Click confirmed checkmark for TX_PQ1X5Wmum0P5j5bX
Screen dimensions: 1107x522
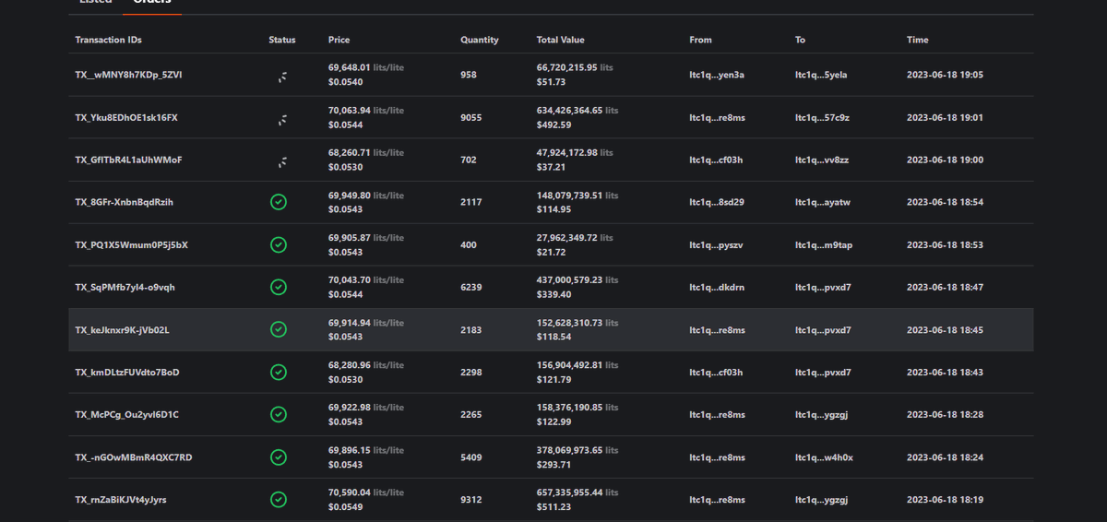[279, 244]
